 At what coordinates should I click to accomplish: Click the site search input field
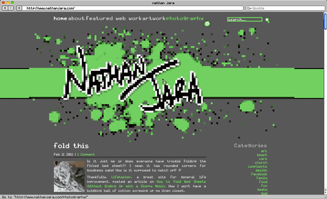pyautogui.click(x=244, y=19)
